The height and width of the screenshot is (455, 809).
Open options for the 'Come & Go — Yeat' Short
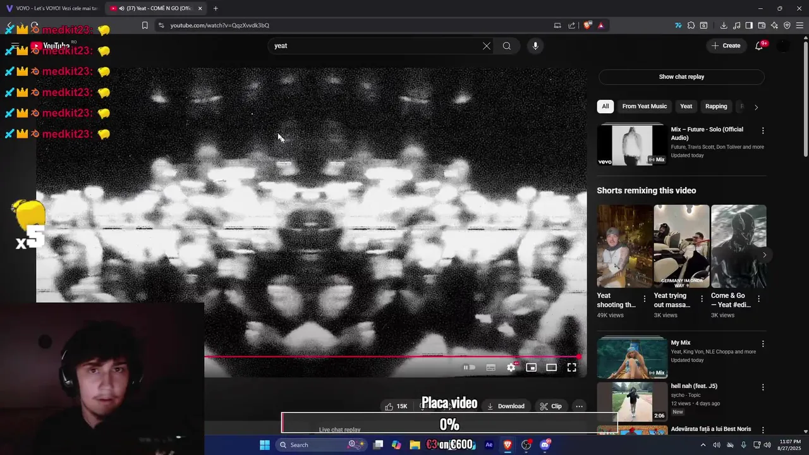758,298
